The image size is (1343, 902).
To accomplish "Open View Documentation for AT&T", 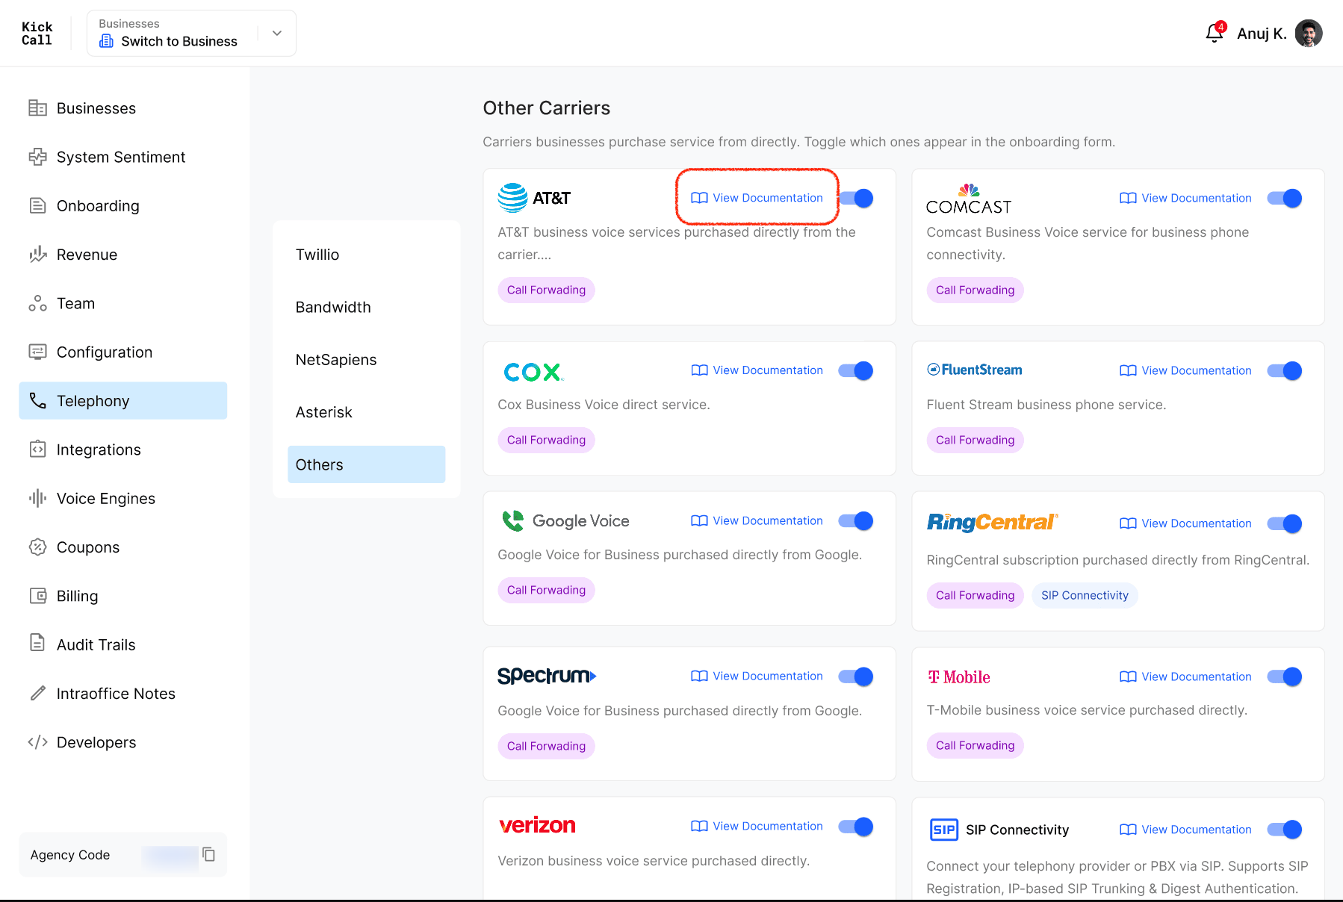I will (757, 198).
